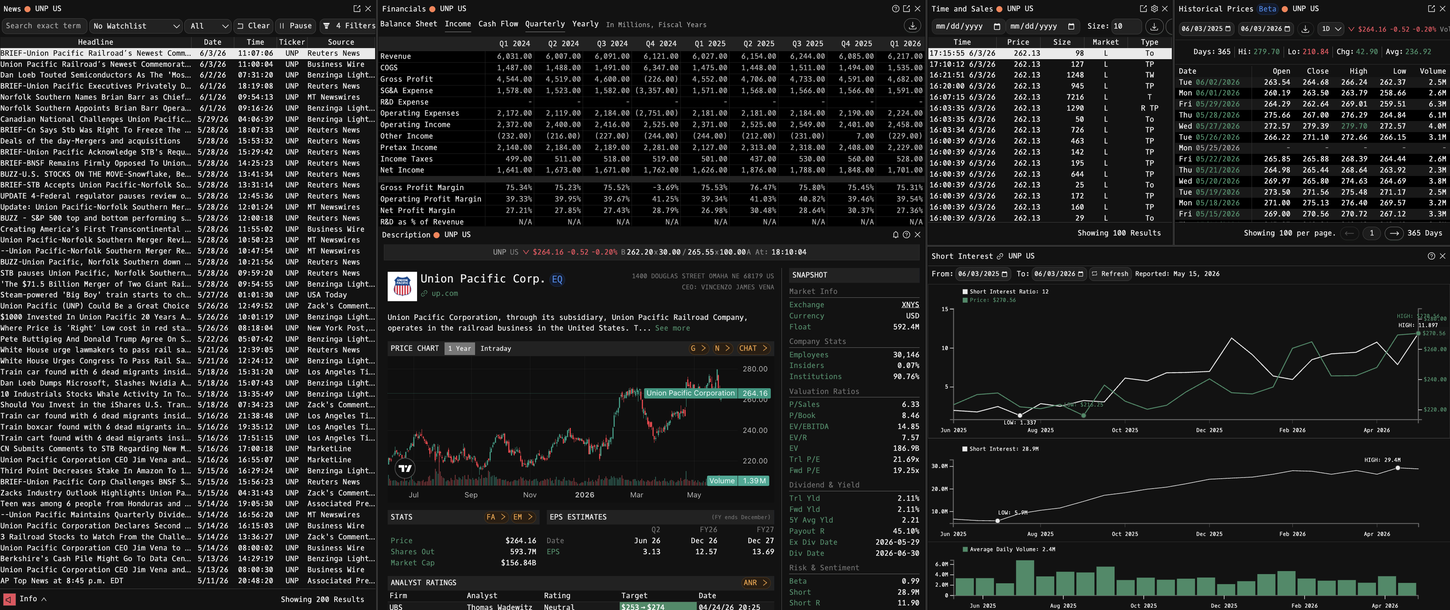1450x610 pixels.
Task: Open the up.com website link
Action: coord(444,294)
